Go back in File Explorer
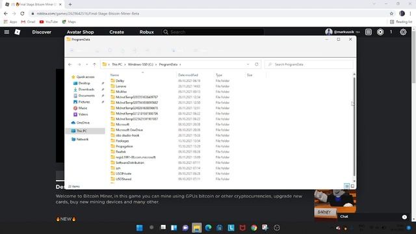 click(x=70, y=64)
